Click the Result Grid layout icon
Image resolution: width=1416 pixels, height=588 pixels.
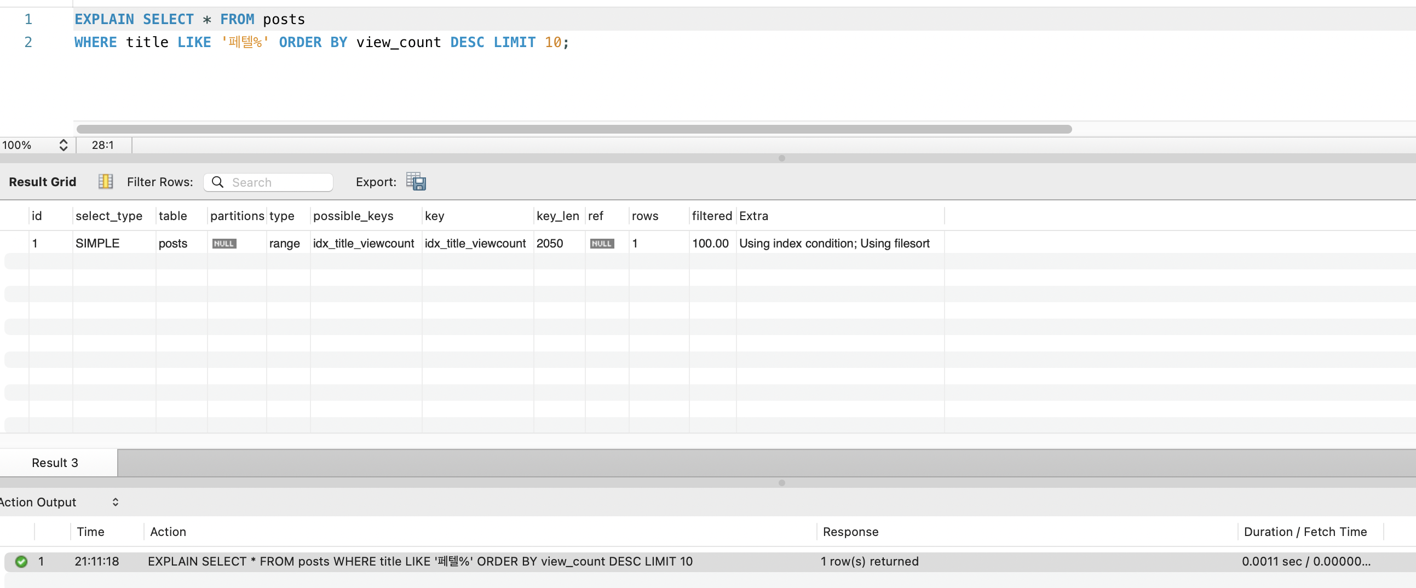(105, 181)
